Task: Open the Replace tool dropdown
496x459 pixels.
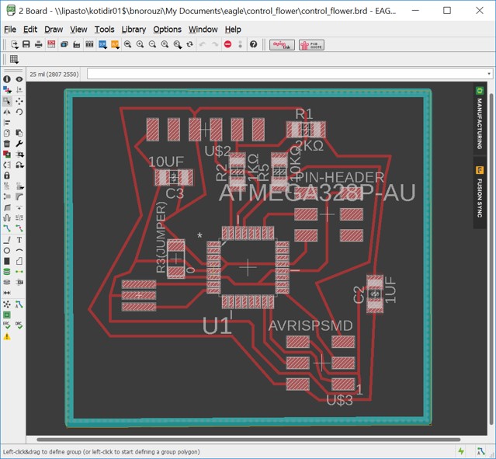Action: coord(19,165)
